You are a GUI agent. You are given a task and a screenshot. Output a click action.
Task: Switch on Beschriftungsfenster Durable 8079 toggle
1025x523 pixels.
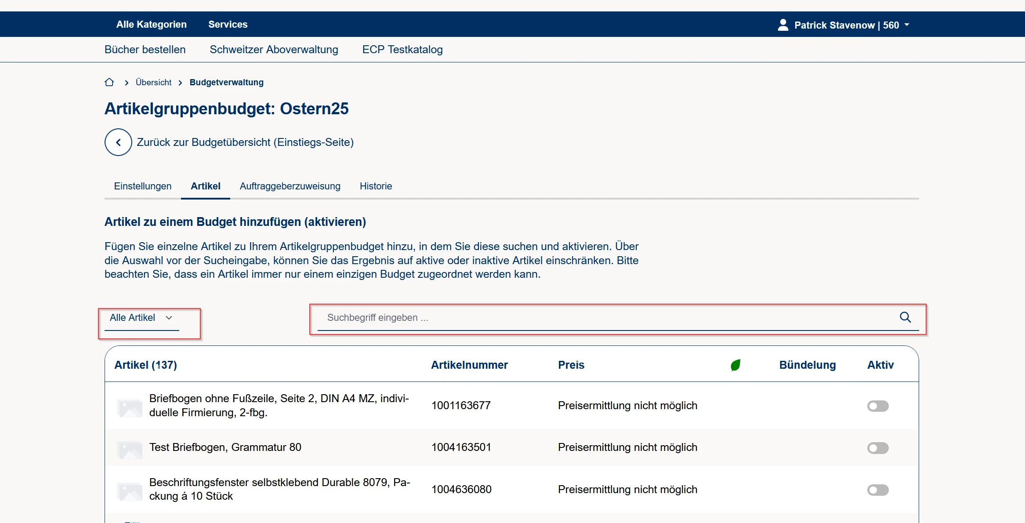(x=877, y=490)
